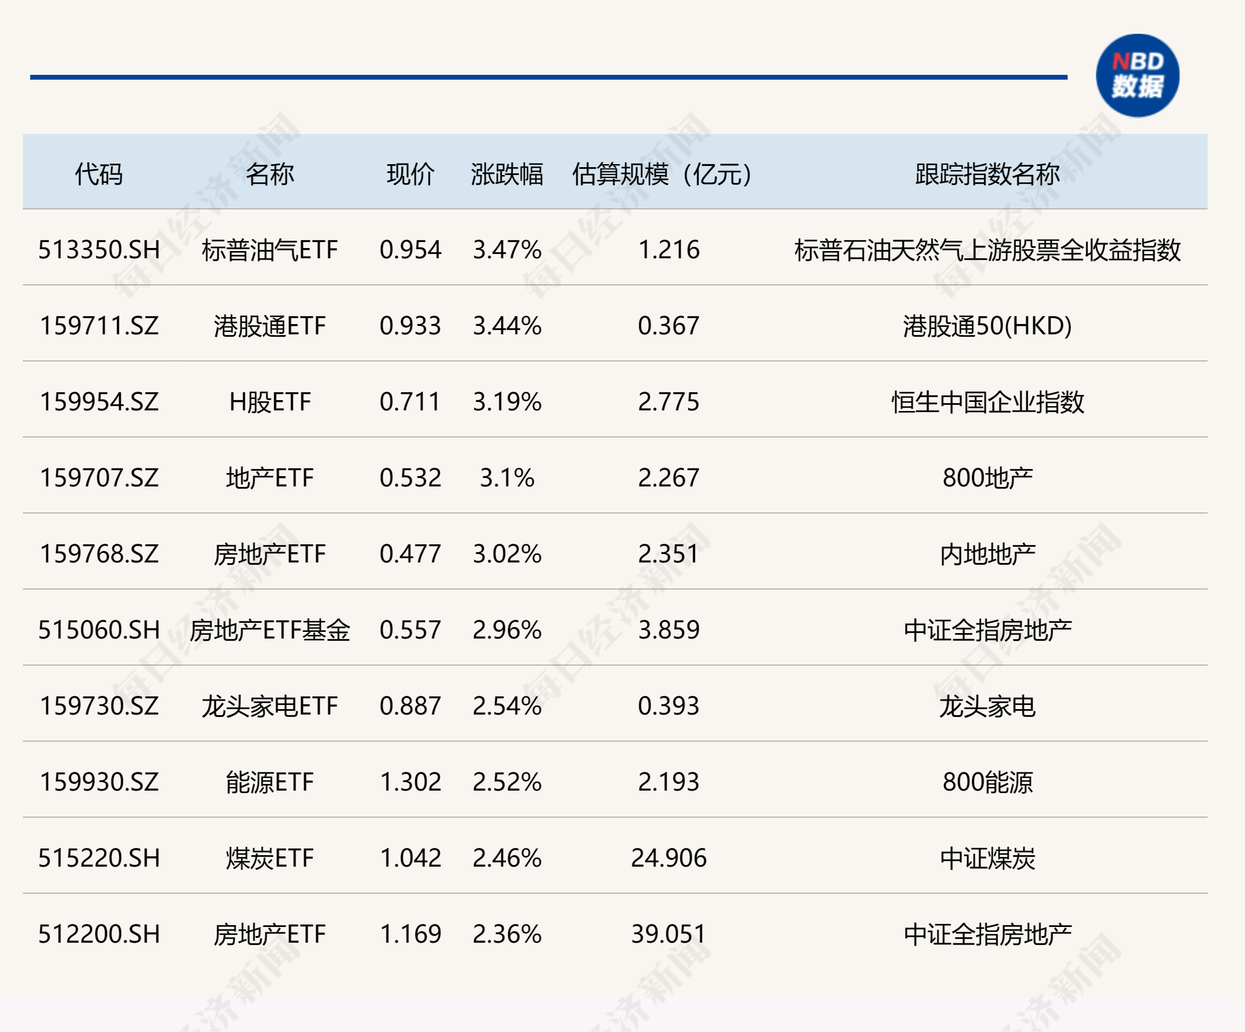Click the 2.52% change value
This screenshot has width=1245, height=1032.
[507, 782]
